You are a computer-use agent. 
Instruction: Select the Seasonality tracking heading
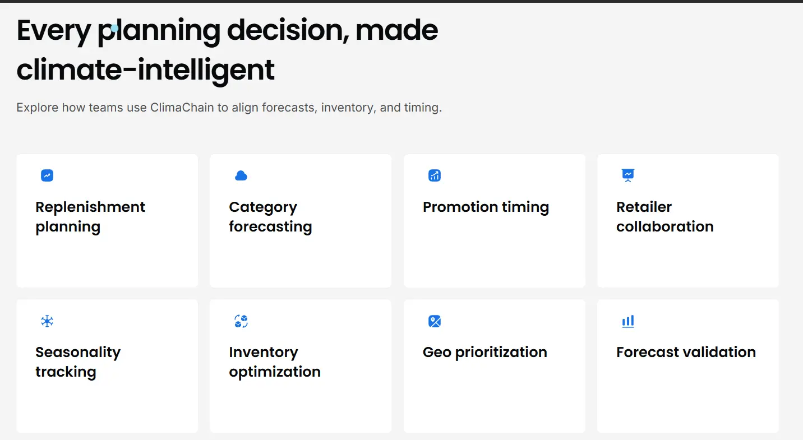[x=78, y=362]
